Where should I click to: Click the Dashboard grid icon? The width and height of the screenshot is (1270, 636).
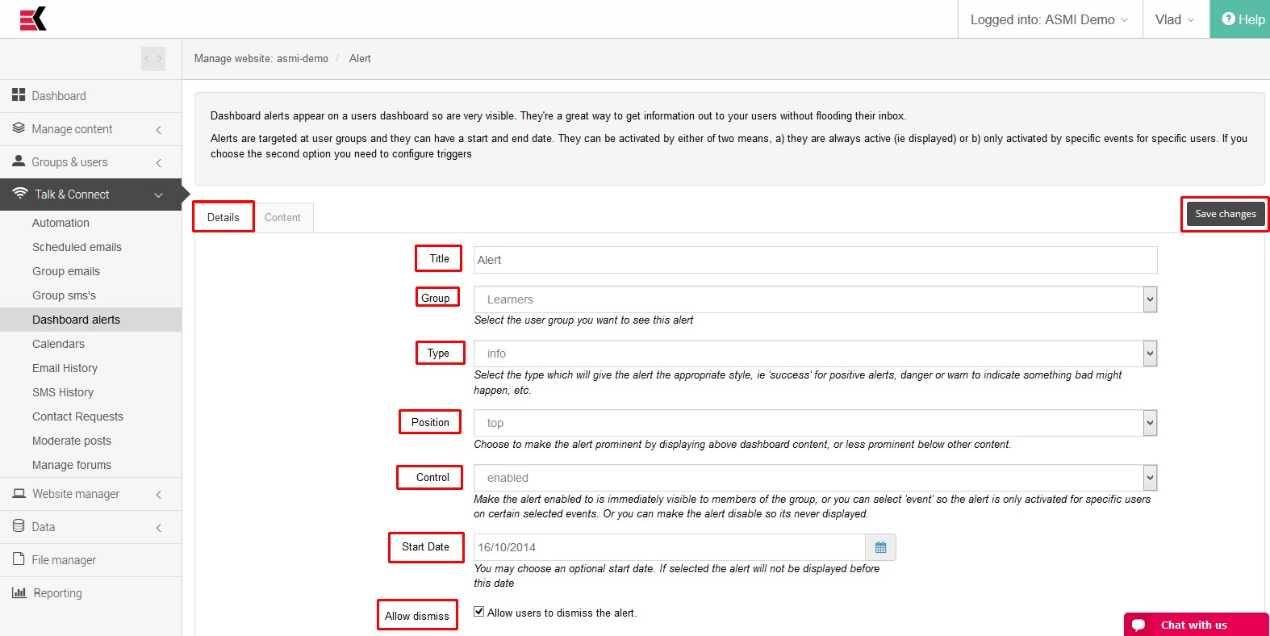19,95
